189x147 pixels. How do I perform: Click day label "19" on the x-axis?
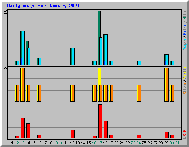point(111,143)
